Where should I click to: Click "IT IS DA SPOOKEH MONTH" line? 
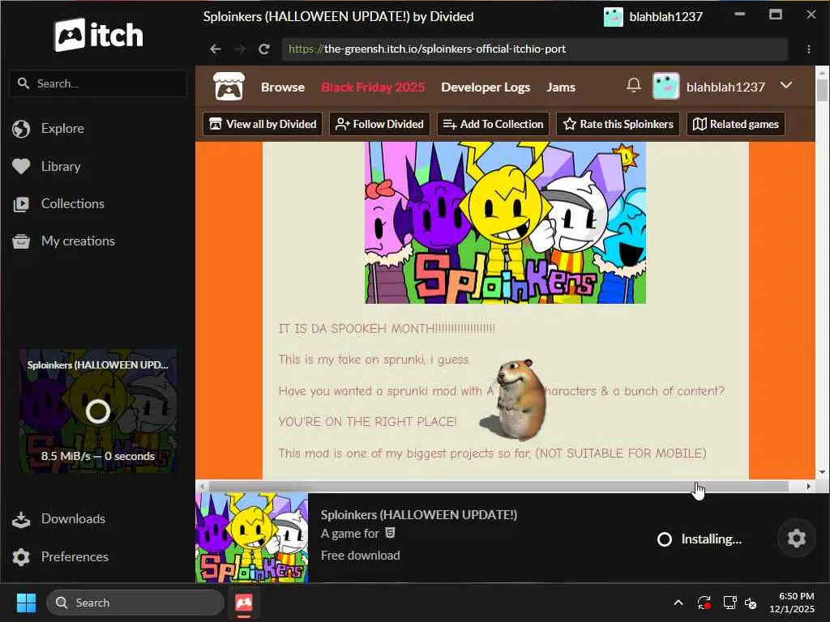click(x=387, y=329)
